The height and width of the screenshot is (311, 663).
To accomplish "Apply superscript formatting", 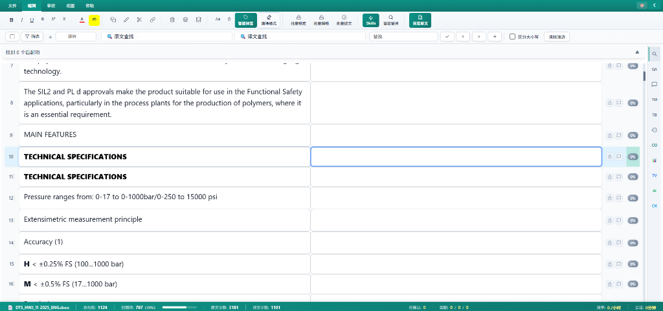I will tap(54, 19).
